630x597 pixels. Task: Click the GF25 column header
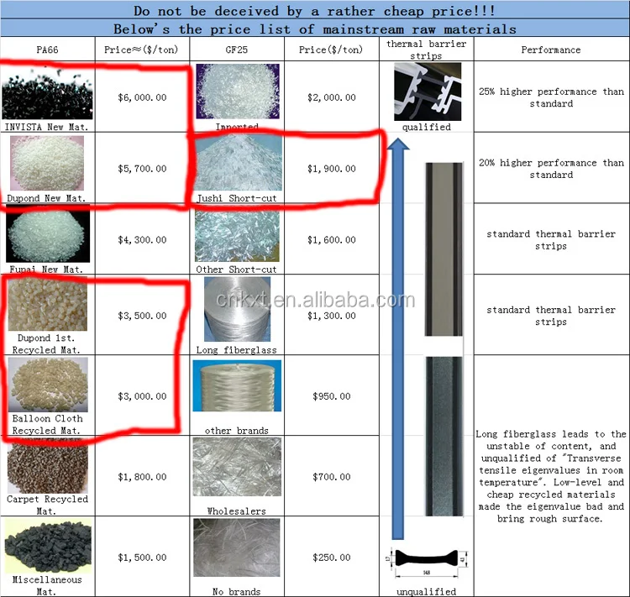pyautogui.click(x=237, y=50)
